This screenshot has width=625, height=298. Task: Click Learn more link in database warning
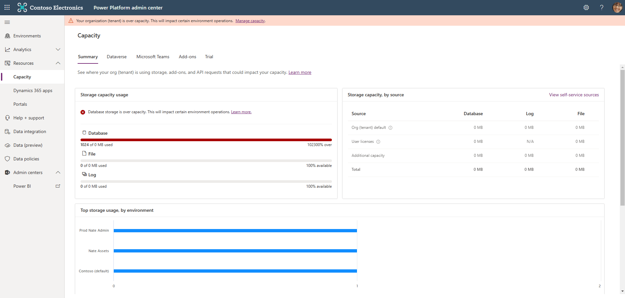(241, 112)
